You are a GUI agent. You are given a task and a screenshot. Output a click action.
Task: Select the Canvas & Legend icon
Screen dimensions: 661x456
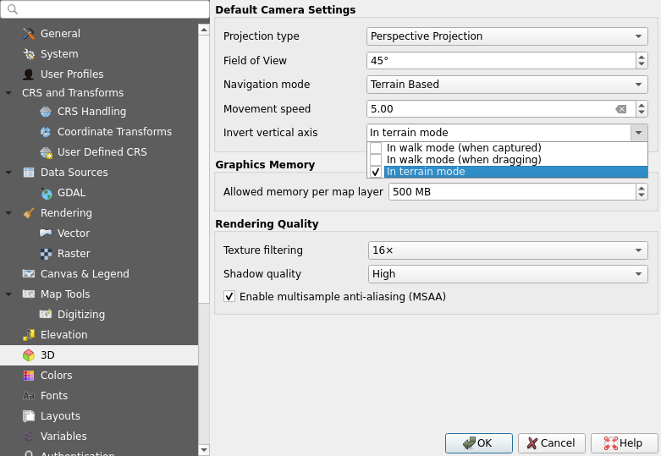click(29, 274)
